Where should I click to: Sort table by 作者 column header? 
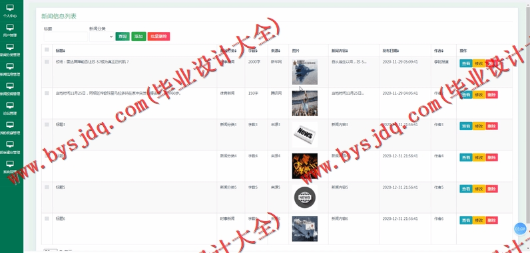click(x=438, y=50)
